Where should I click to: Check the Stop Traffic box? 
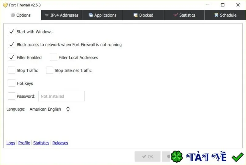pyautogui.click(x=12, y=70)
